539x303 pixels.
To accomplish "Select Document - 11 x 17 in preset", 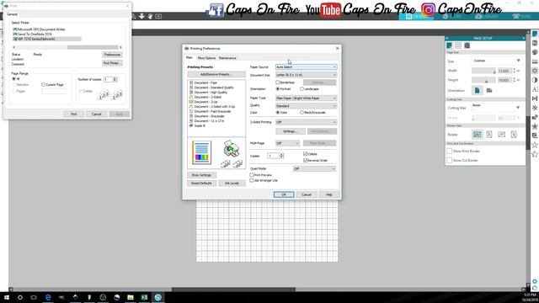I will tap(209, 121).
